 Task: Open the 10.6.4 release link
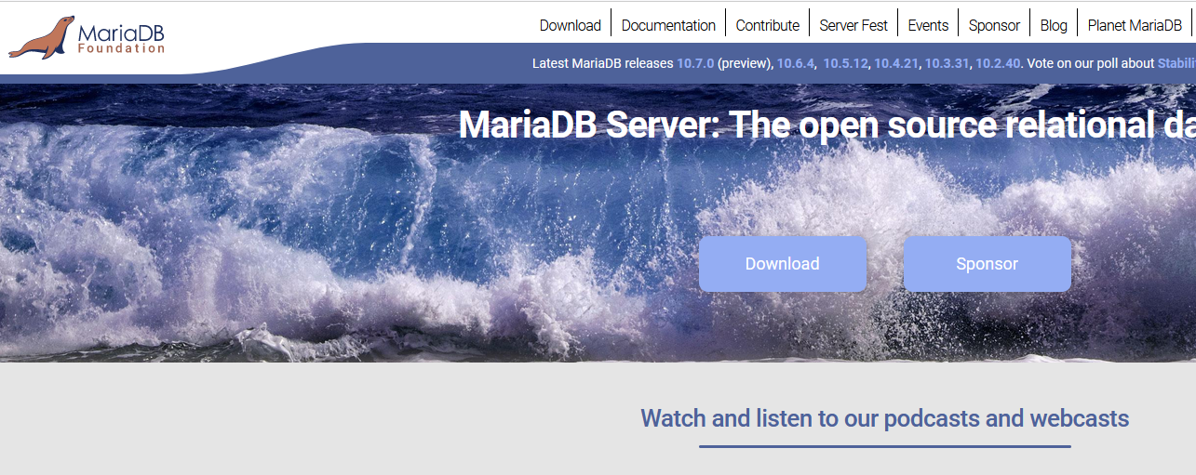click(796, 63)
